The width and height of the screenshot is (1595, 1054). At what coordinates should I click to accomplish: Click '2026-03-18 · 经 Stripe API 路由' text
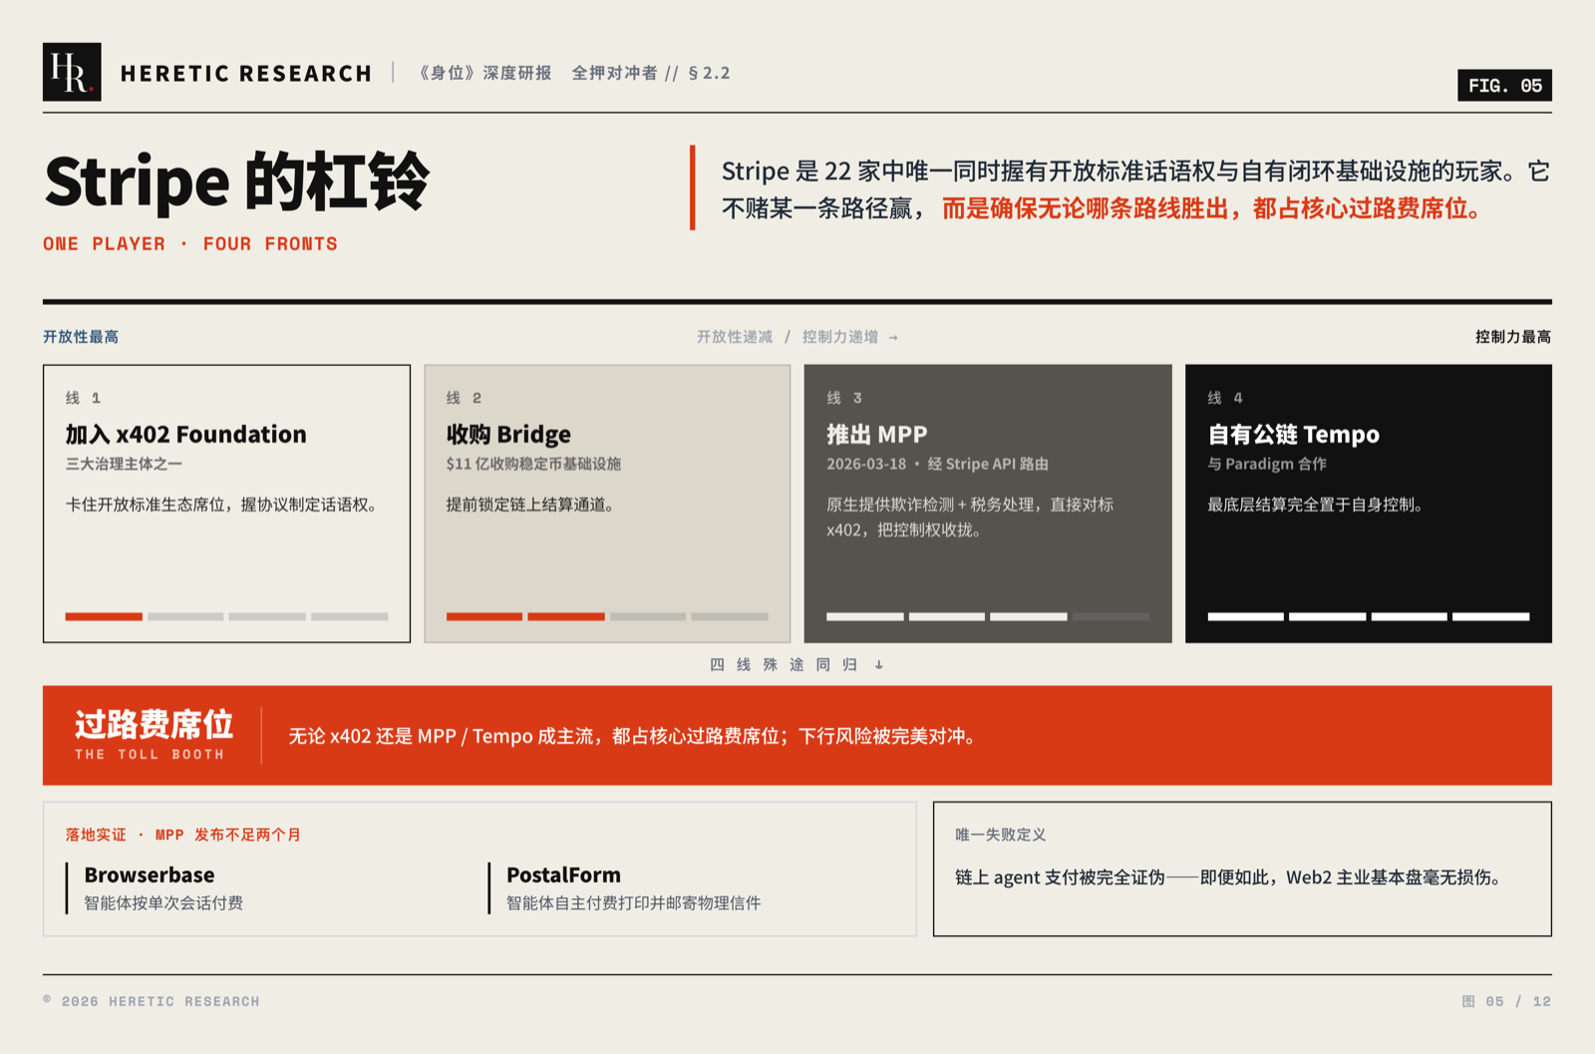(x=937, y=464)
